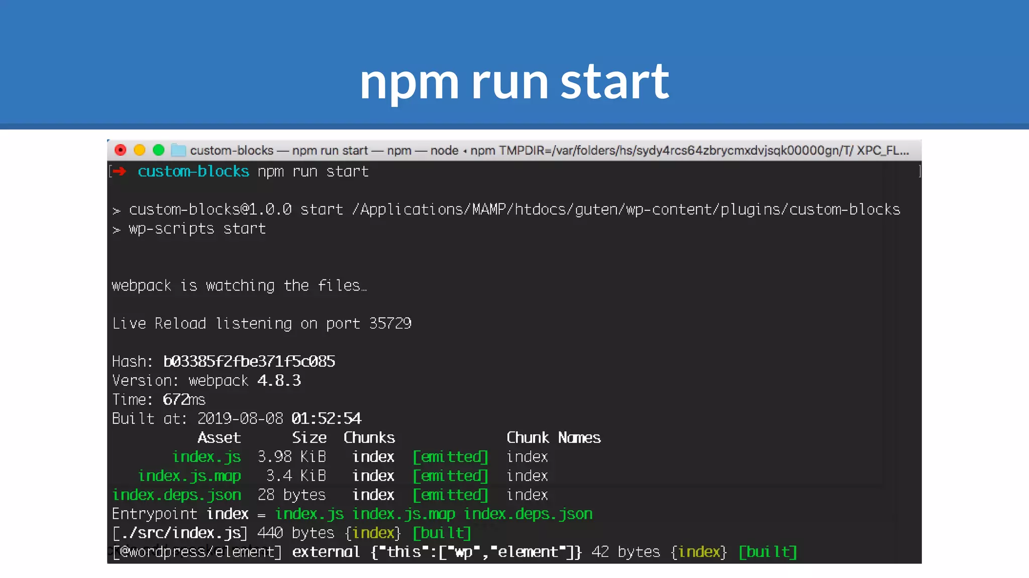
Task: Click the @wordpress/element module name
Action: tap(197, 552)
